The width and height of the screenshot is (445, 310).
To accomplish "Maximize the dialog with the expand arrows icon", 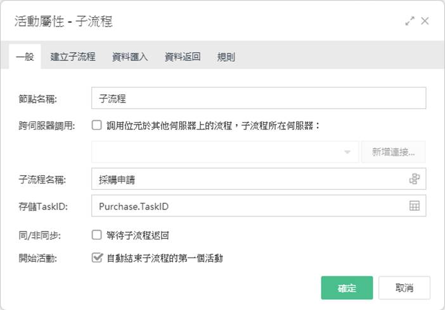I will 410,21.
